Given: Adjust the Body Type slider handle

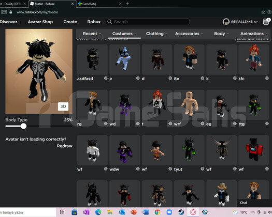Looking at the screenshot, I should coord(23,126).
